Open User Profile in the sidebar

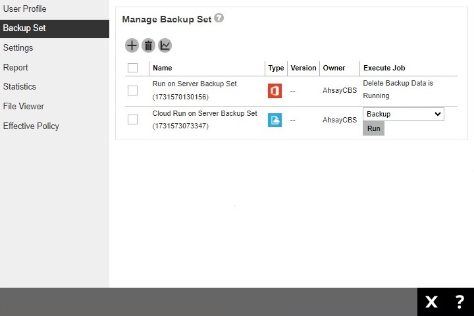(x=55, y=9)
